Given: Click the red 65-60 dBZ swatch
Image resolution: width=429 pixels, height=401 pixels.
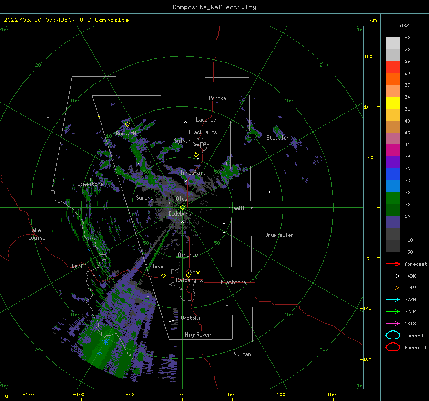Looking at the screenshot, I should click(x=393, y=67).
